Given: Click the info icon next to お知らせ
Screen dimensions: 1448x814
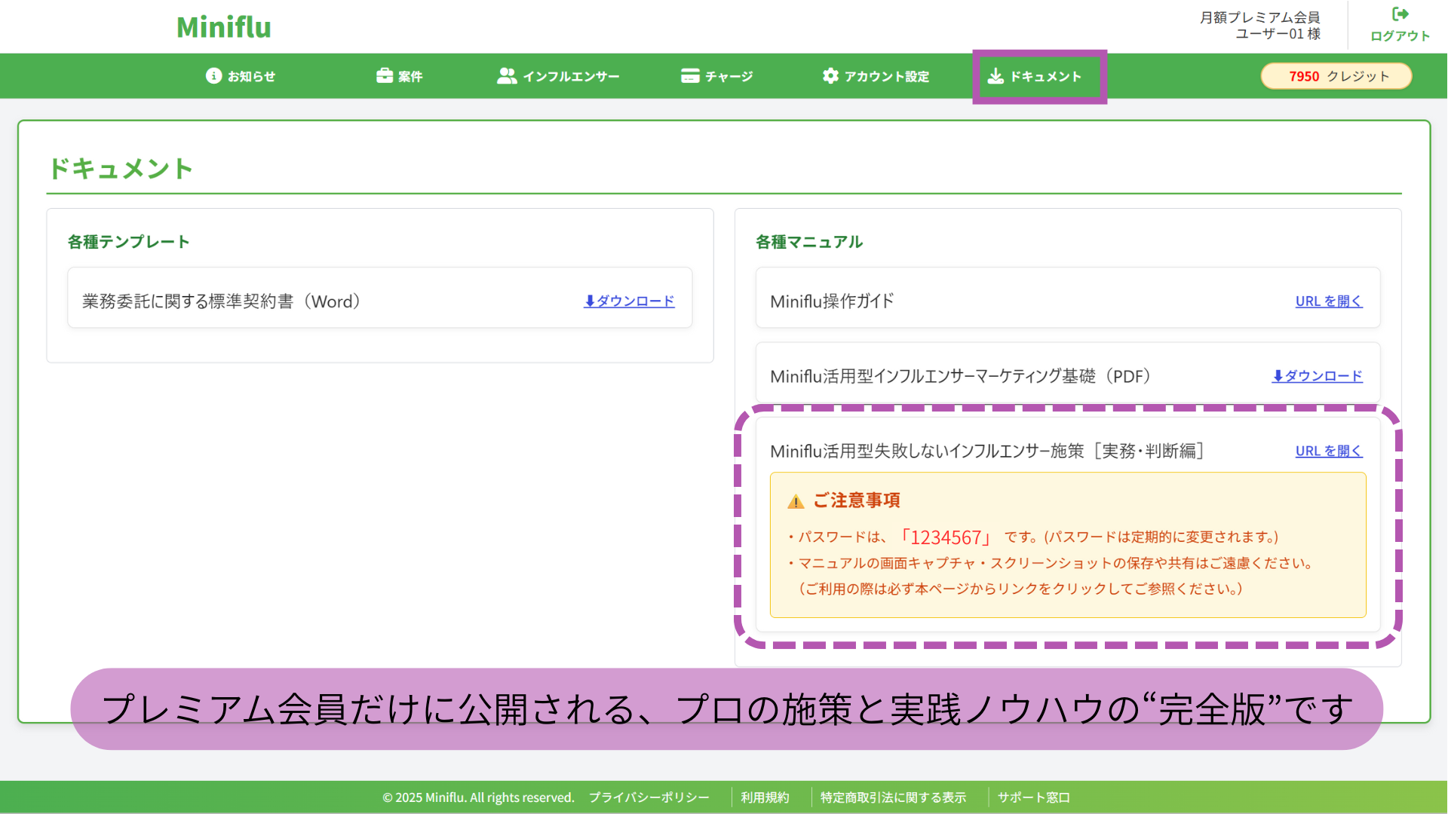Looking at the screenshot, I should [x=213, y=75].
